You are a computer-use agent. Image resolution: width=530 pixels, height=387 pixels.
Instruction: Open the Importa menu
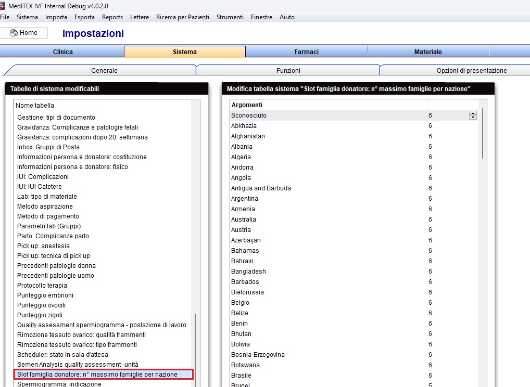[56, 17]
